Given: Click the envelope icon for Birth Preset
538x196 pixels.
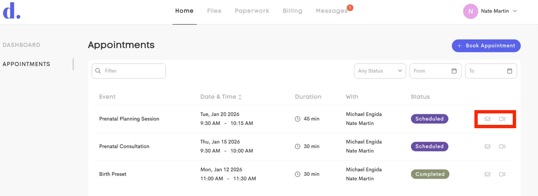Looking at the screenshot, I should click(x=488, y=174).
